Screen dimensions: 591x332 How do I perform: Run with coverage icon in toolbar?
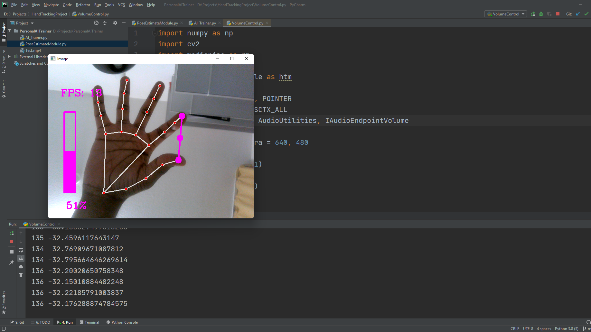coord(549,14)
